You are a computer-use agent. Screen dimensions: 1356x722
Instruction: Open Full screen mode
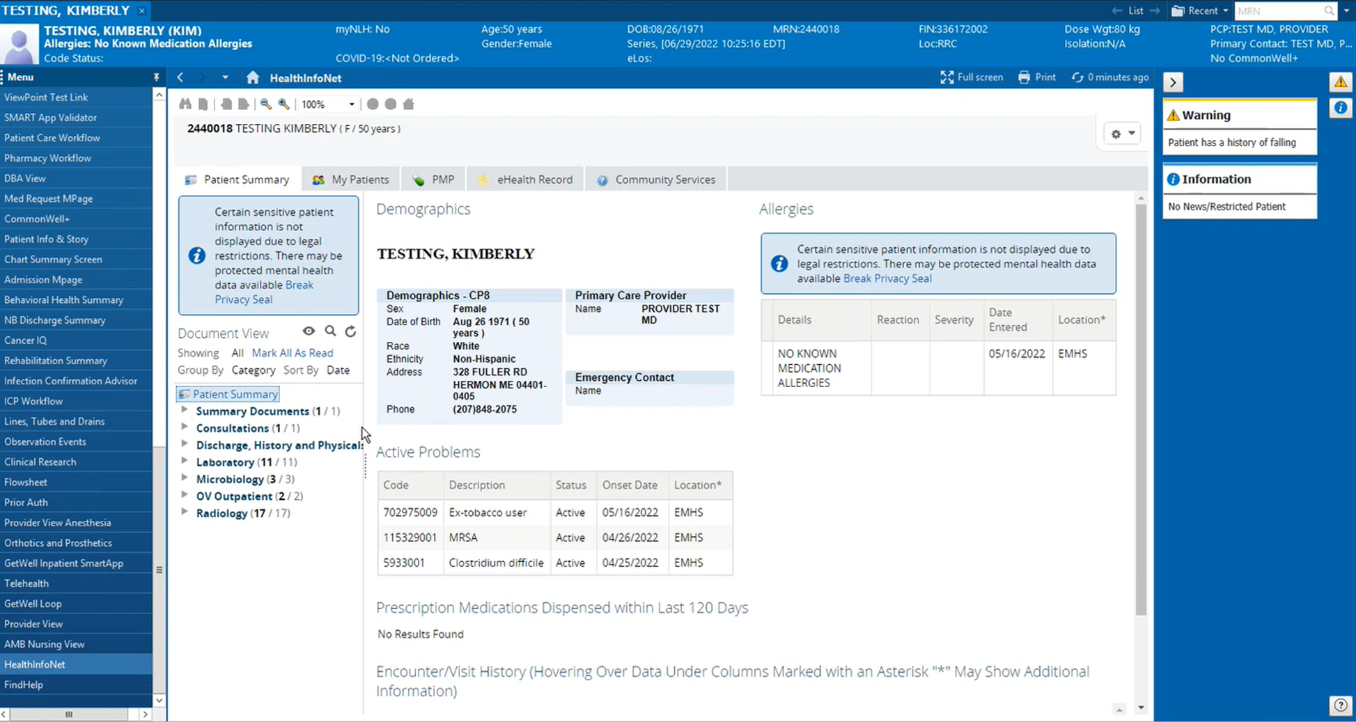pos(971,77)
